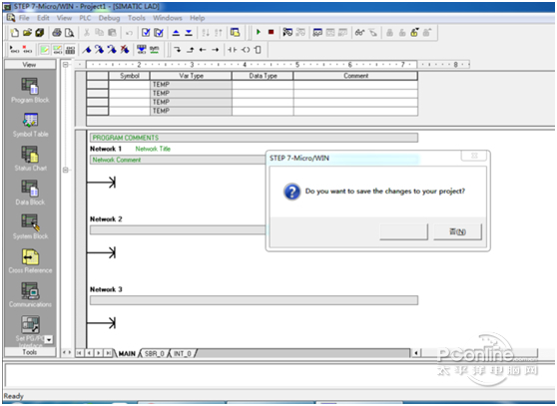Open System Block from the view bar

tap(30, 226)
